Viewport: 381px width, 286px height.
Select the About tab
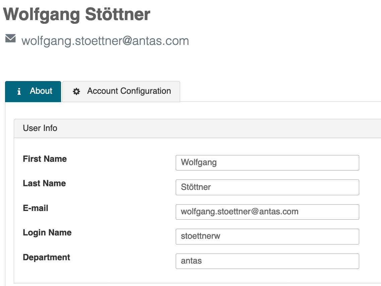[x=33, y=91]
